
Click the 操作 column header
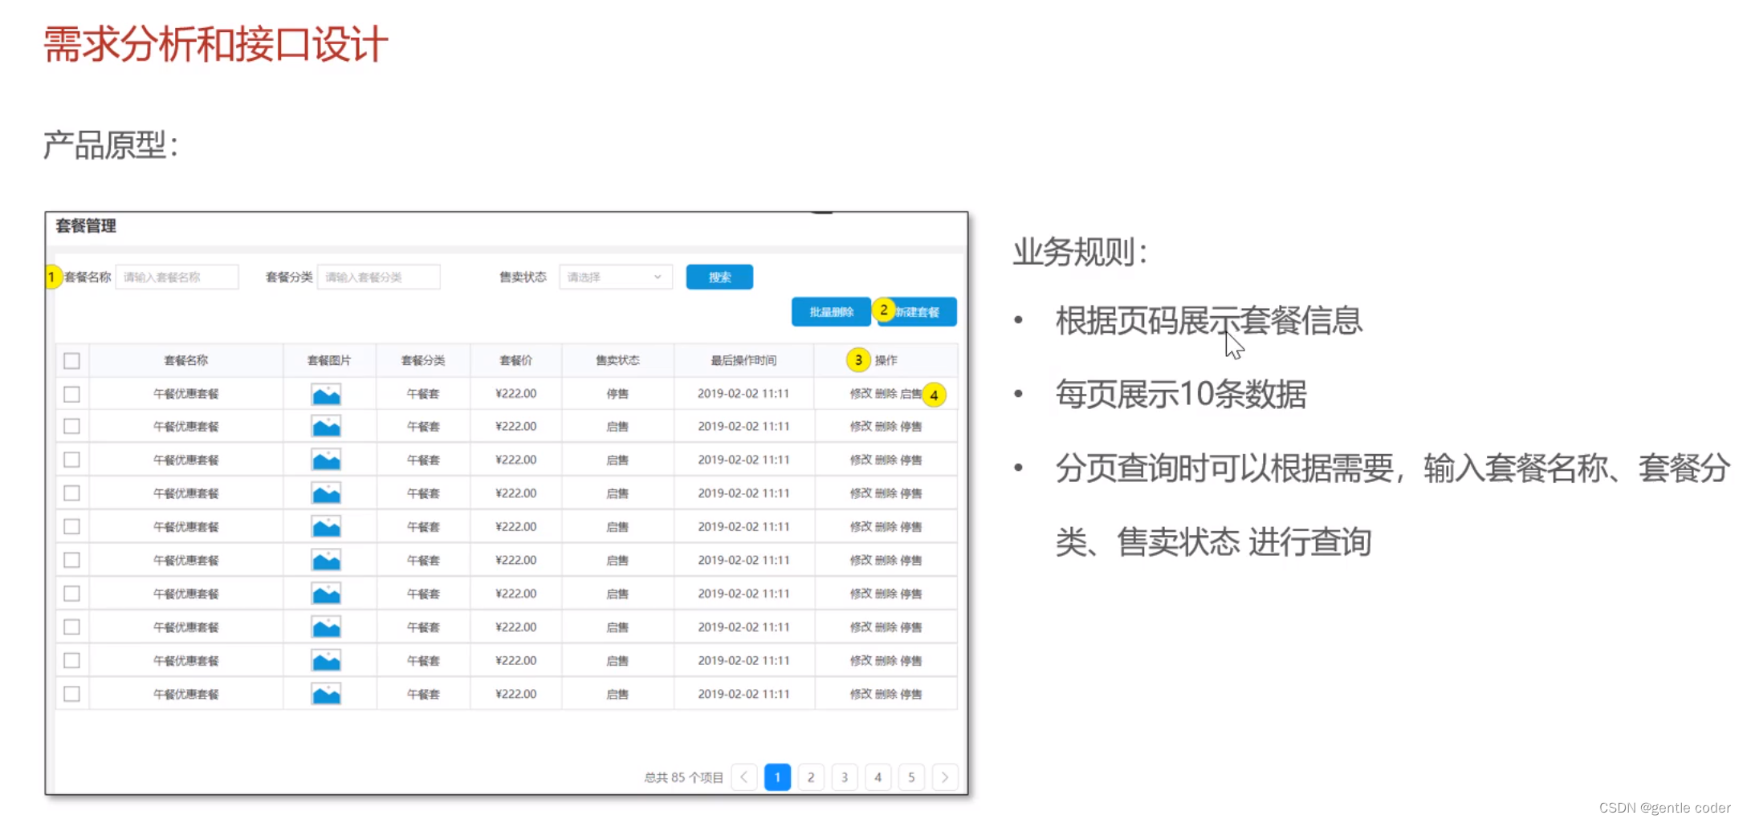886,361
